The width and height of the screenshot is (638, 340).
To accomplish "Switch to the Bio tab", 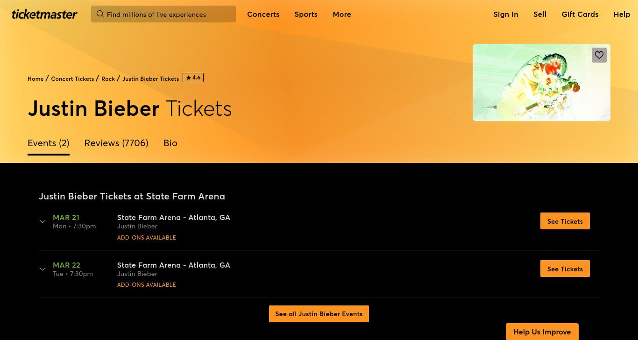I will [x=170, y=143].
